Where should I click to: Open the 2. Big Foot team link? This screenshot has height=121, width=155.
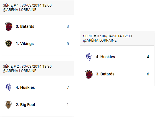[x=25, y=105]
